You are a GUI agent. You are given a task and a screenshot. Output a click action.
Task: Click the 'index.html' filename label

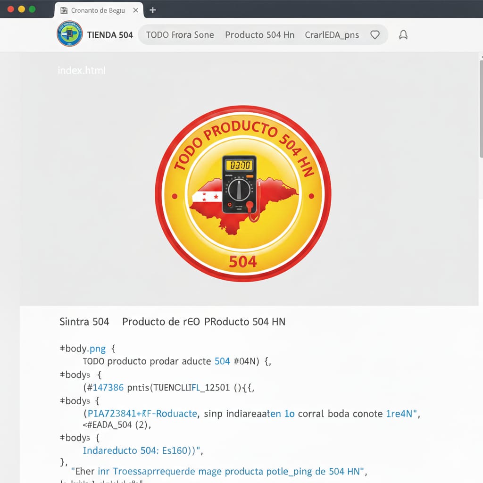[81, 70]
